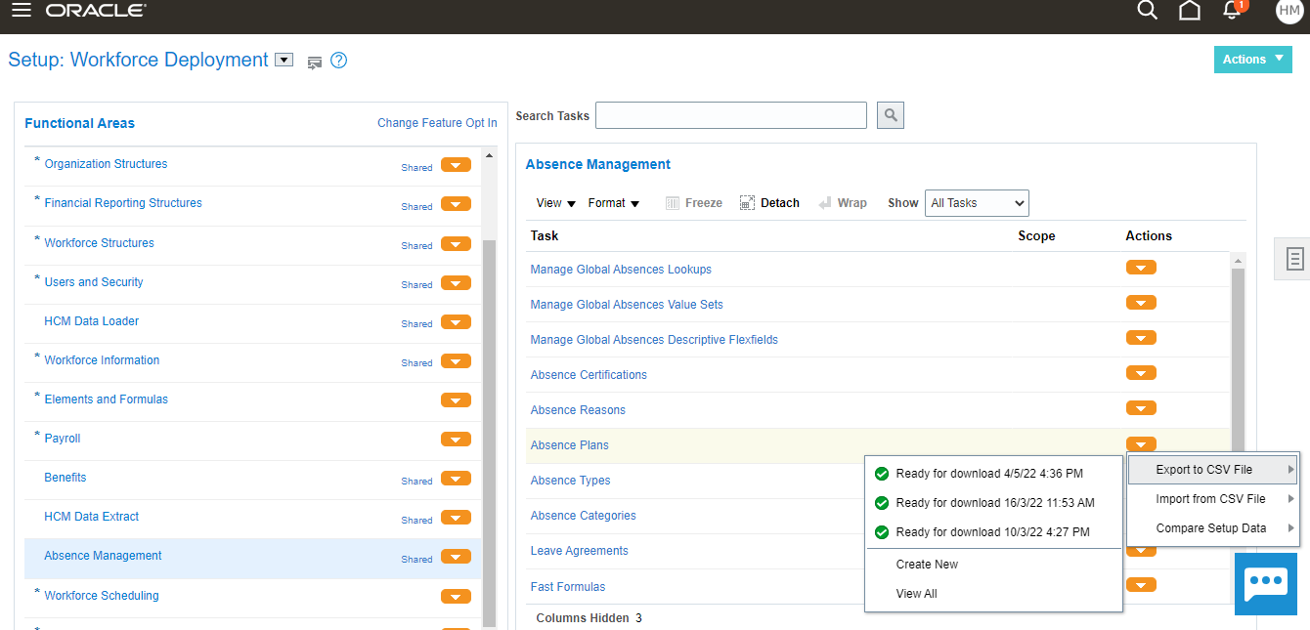1310x630 pixels.
Task: Expand the dropdown next to Workforce Deployment title
Action: (x=283, y=60)
